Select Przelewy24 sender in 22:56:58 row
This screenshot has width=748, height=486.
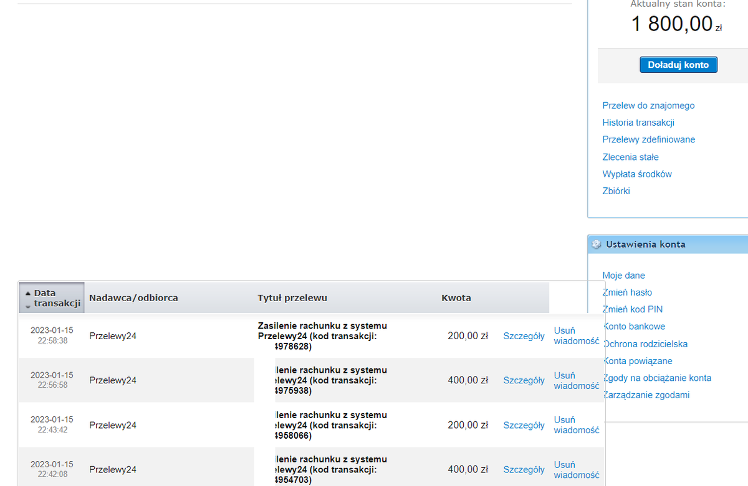click(113, 380)
